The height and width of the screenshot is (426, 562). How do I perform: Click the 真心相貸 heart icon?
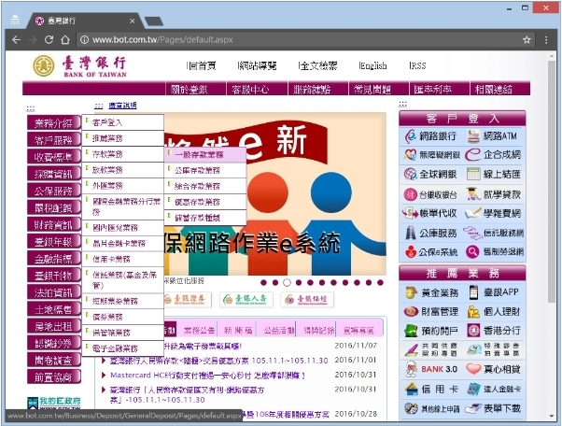(473, 369)
